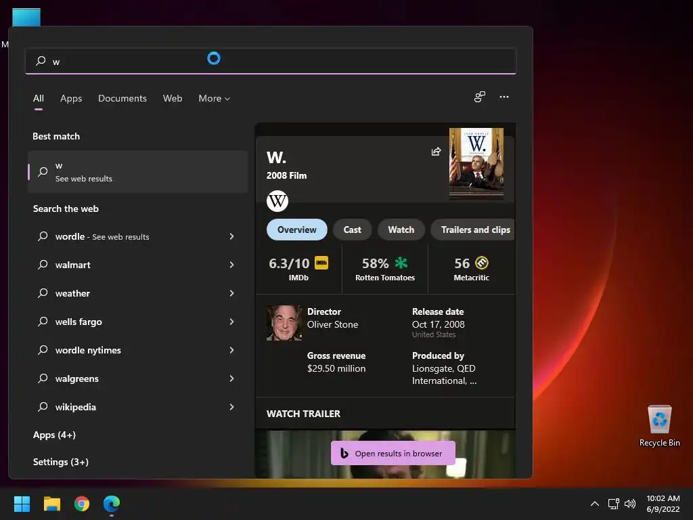The width and height of the screenshot is (693, 520).
Task: Open the W. movie poster thumbnail
Action: tap(476, 163)
